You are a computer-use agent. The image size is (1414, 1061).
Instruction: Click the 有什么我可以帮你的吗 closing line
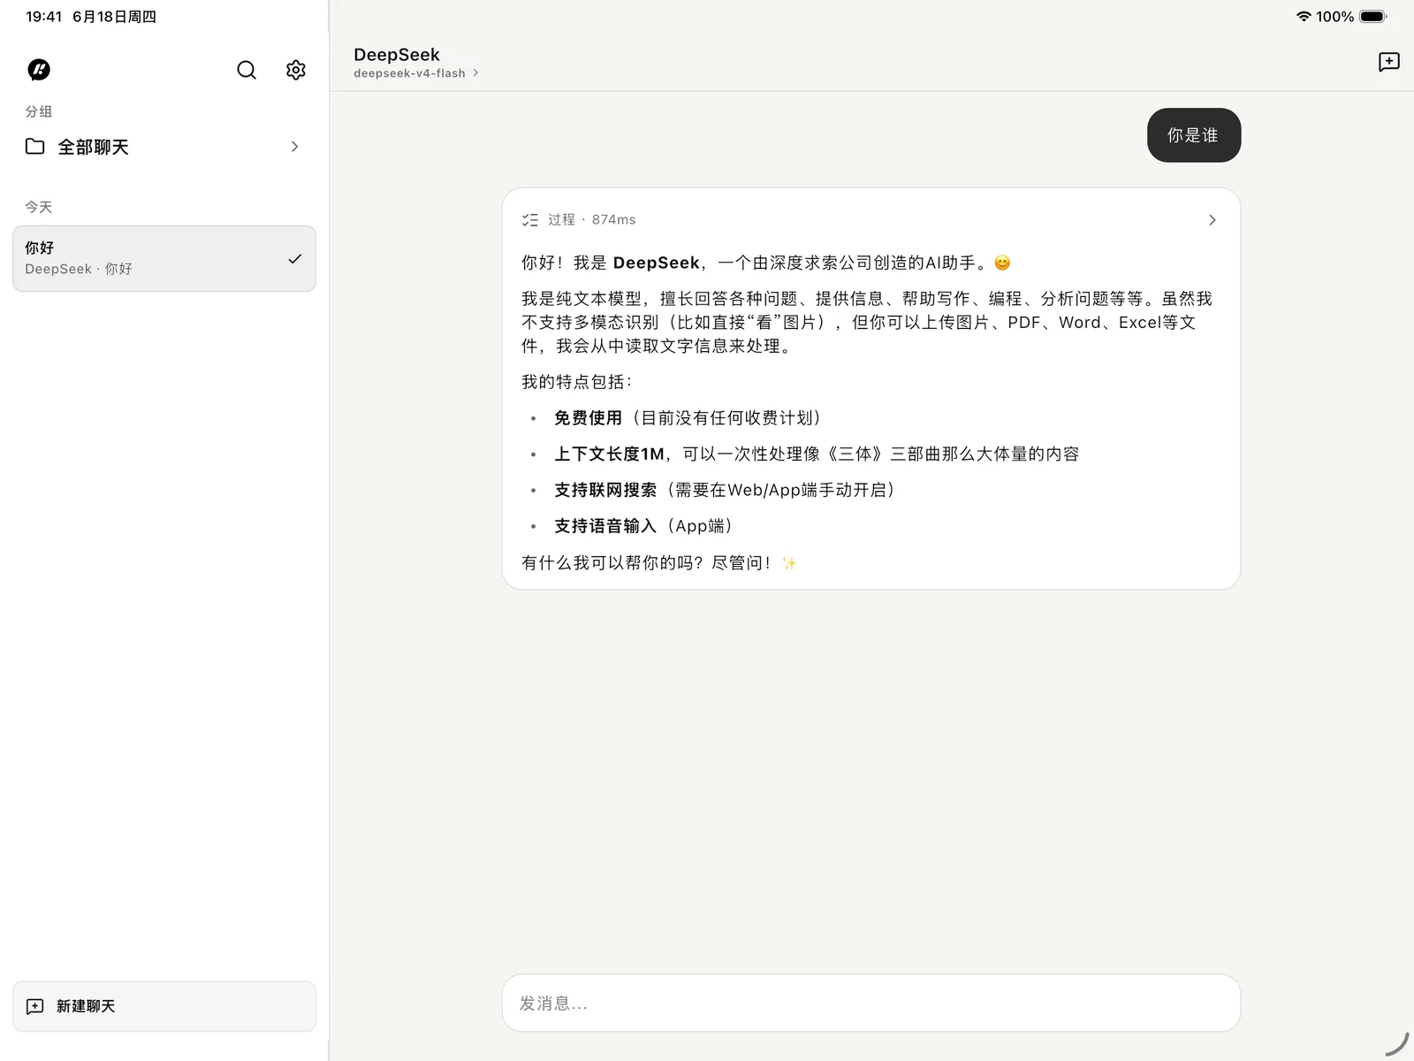pos(658,563)
